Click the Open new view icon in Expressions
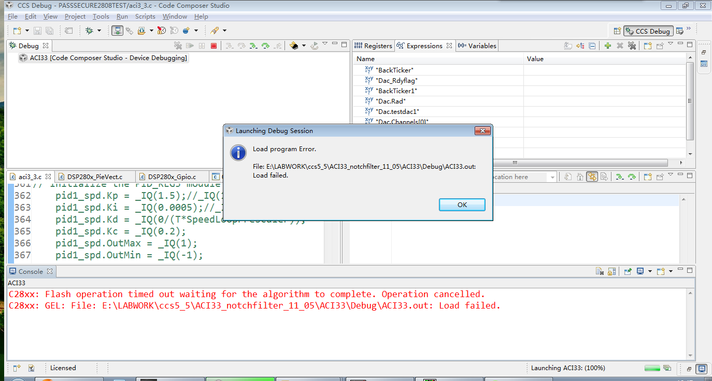712x381 pixels. tap(647, 46)
